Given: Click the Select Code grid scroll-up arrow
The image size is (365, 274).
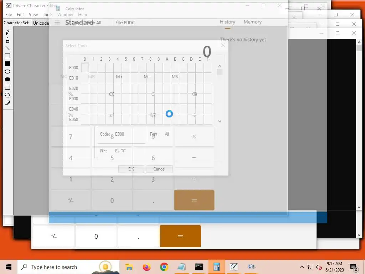Looking at the screenshot, I should click(220, 66).
